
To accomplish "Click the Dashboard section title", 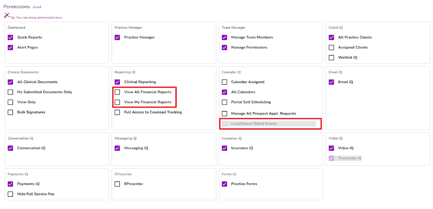I will (x=17, y=28).
